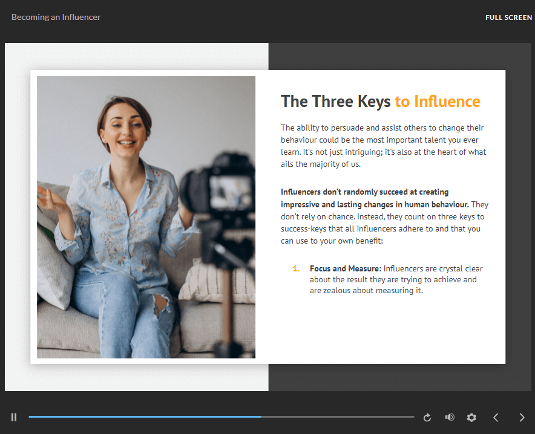Pause the slide playback
The height and width of the screenshot is (434, 535).
pos(14,417)
